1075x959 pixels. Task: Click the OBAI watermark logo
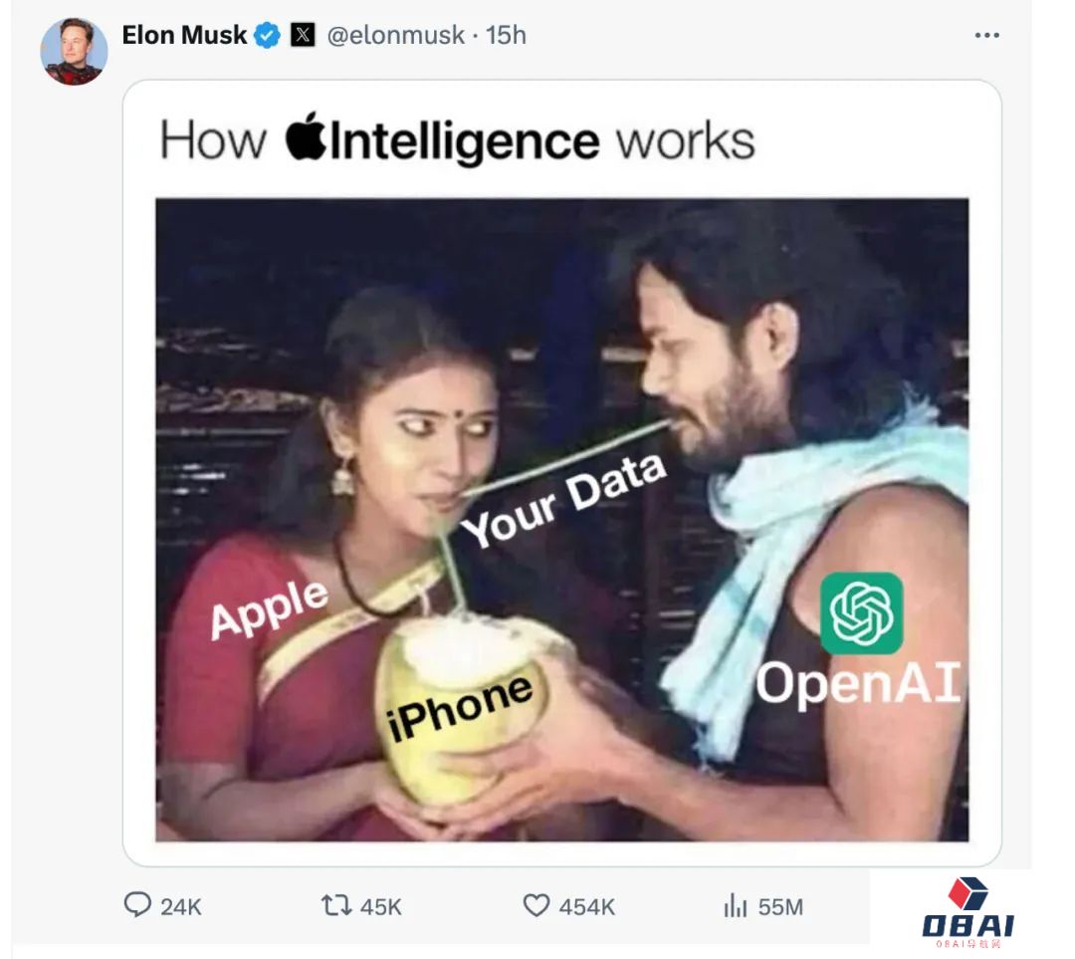pos(967,912)
